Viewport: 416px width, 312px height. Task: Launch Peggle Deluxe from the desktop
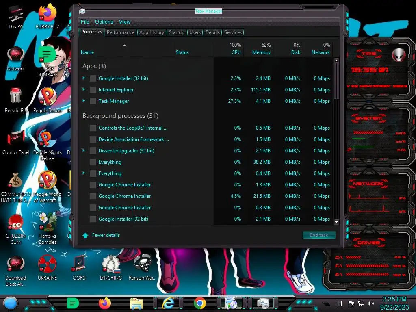(x=47, y=100)
